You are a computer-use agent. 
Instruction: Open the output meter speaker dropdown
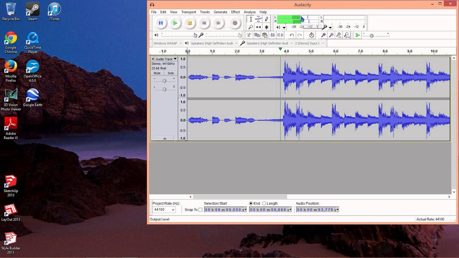point(284,27)
